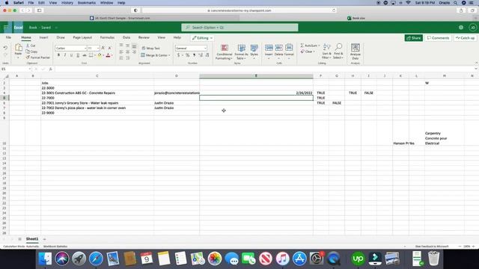The height and width of the screenshot is (269, 479).
Task: Add a new sheet with plus button
Action: [44, 239]
